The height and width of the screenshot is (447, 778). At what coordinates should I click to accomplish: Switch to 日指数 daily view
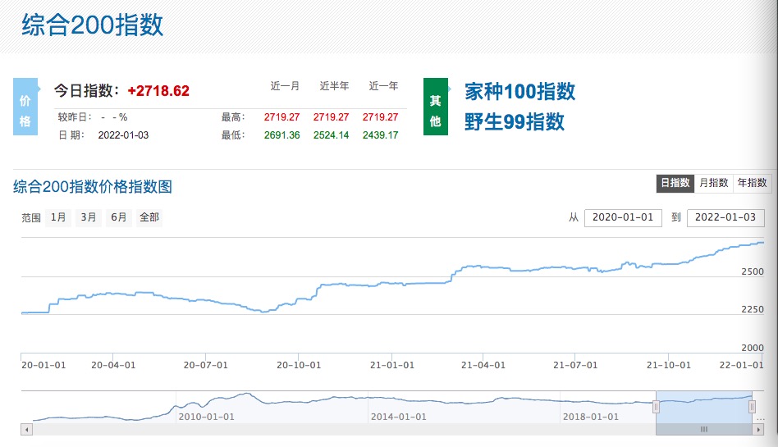pos(675,183)
